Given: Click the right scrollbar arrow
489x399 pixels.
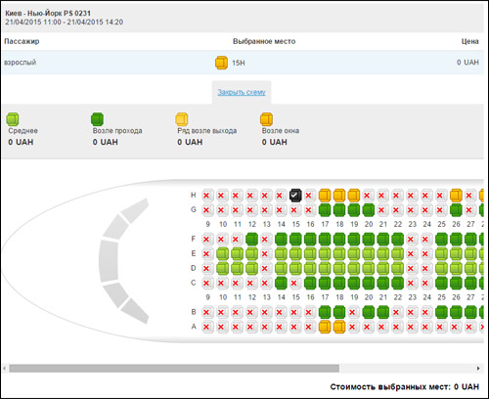Looking at the screenshot, I should point(478,369).
